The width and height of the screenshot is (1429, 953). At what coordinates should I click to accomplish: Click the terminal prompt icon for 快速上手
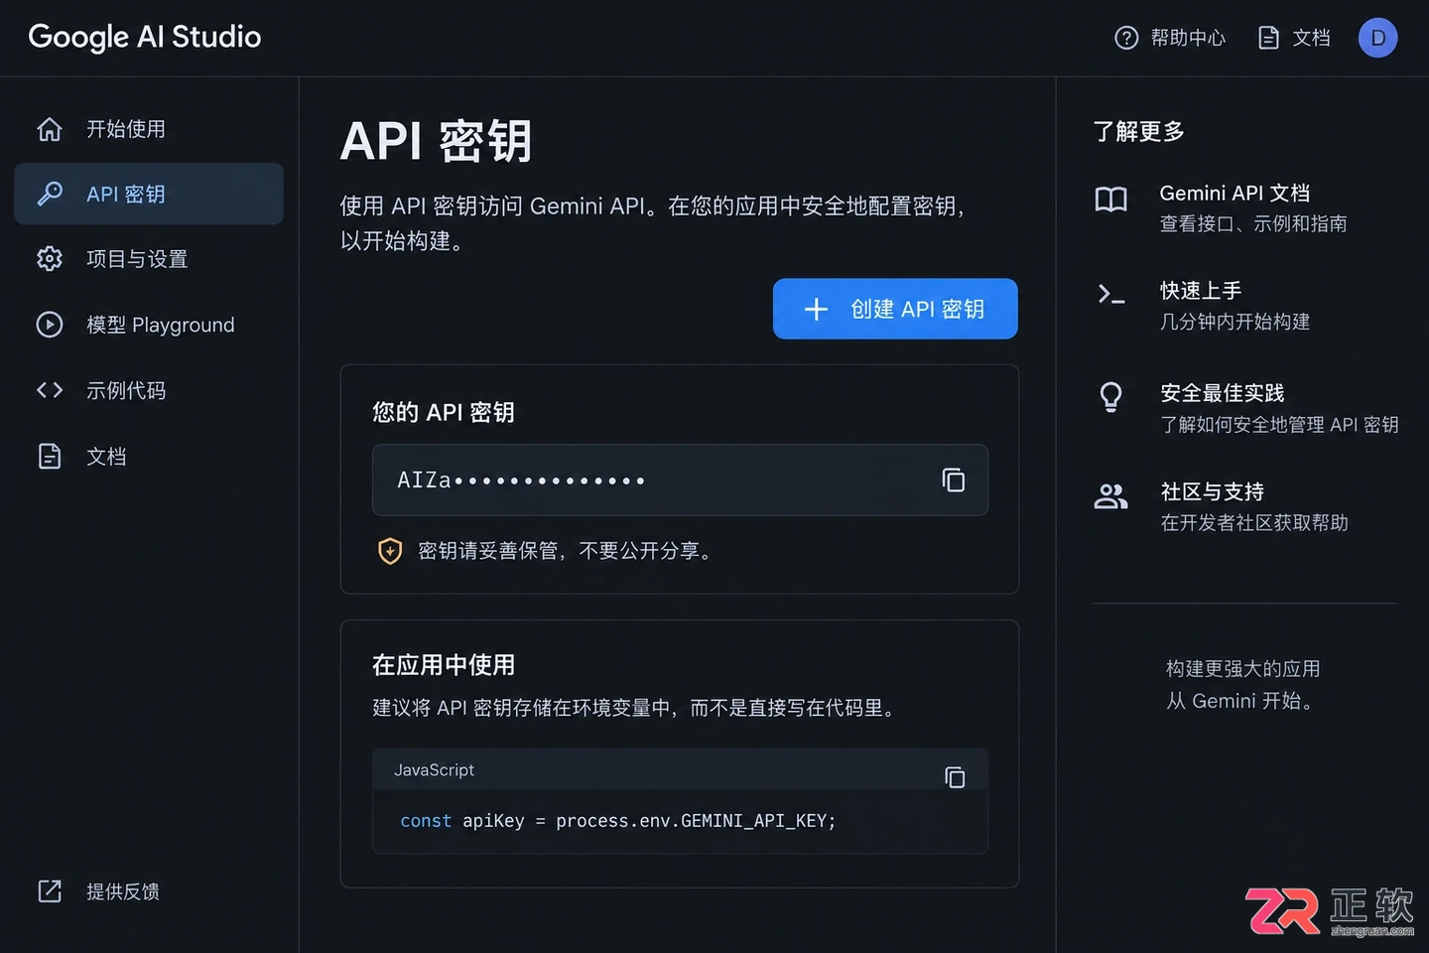[x=1111, y=295]
